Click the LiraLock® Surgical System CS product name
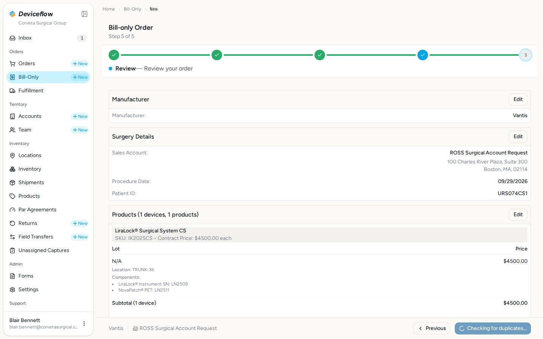 click(x=150, y=231)
